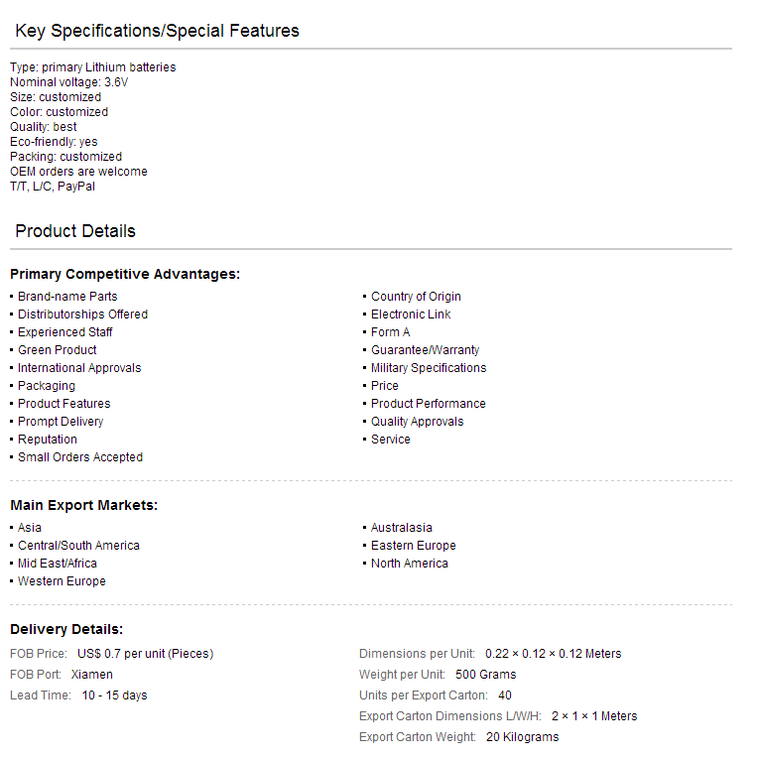Image resolution: width=757 pixels, height=758 pixels.
Task: Click the Country of Origin item
Action: pos(416,297)
